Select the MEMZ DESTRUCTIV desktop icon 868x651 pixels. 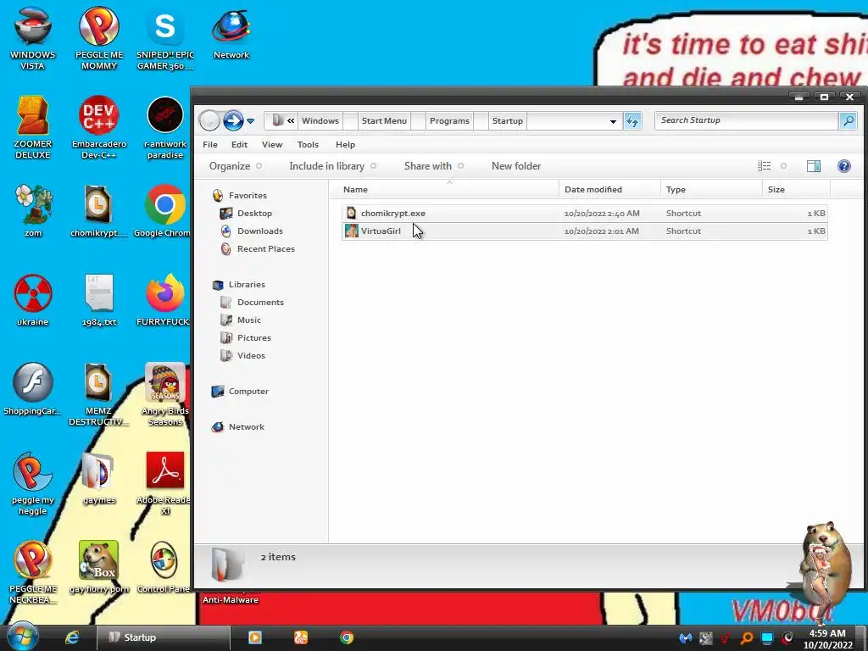tap(98, 394)
